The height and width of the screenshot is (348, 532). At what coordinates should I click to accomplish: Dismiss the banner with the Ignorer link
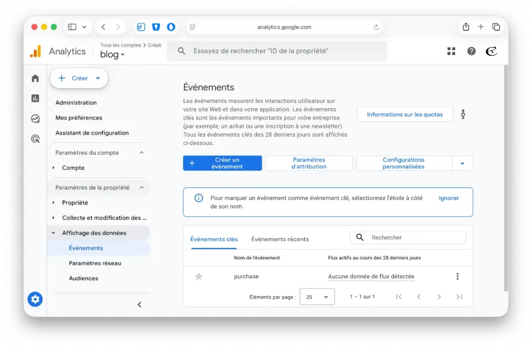click(448, 198)
